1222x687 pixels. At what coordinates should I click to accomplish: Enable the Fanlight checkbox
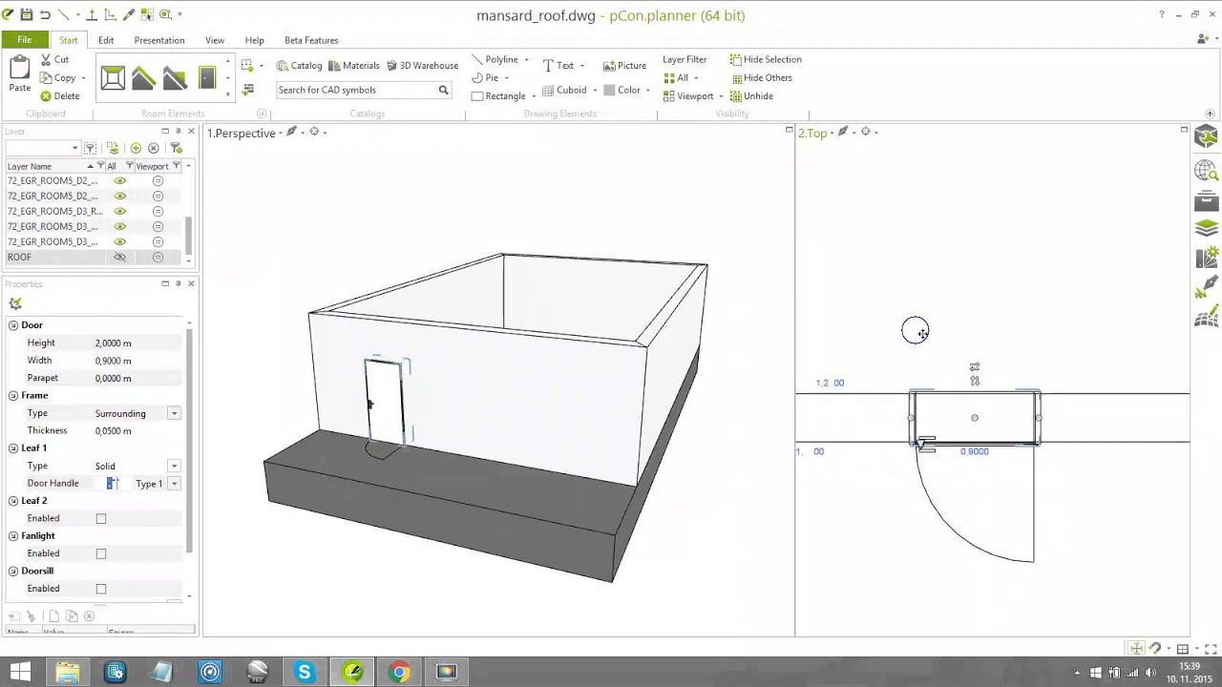point(101,553)
